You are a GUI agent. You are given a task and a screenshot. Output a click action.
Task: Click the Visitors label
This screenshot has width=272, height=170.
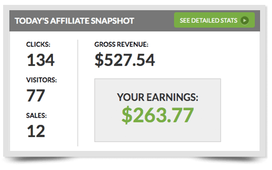(42, 80)
